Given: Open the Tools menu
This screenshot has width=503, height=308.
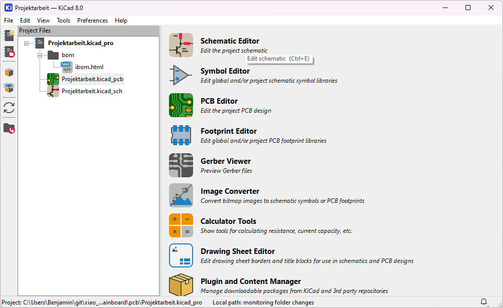Looking at the screenshot, I should [x=64, y=21].
